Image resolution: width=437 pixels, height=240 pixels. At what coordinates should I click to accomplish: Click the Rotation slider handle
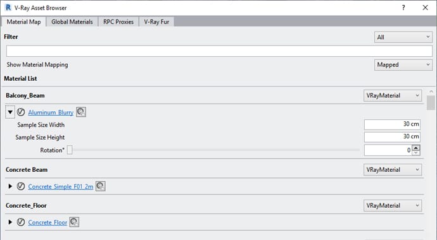pos(70,150)
